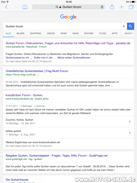Image resolution: width=137 pixels, height=183 pixels.
Task: Tap the Safari back arrow
Action: coord(6,7)
